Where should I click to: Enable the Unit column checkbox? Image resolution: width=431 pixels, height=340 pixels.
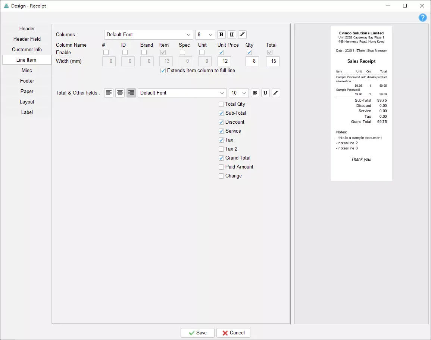(202, 52)
